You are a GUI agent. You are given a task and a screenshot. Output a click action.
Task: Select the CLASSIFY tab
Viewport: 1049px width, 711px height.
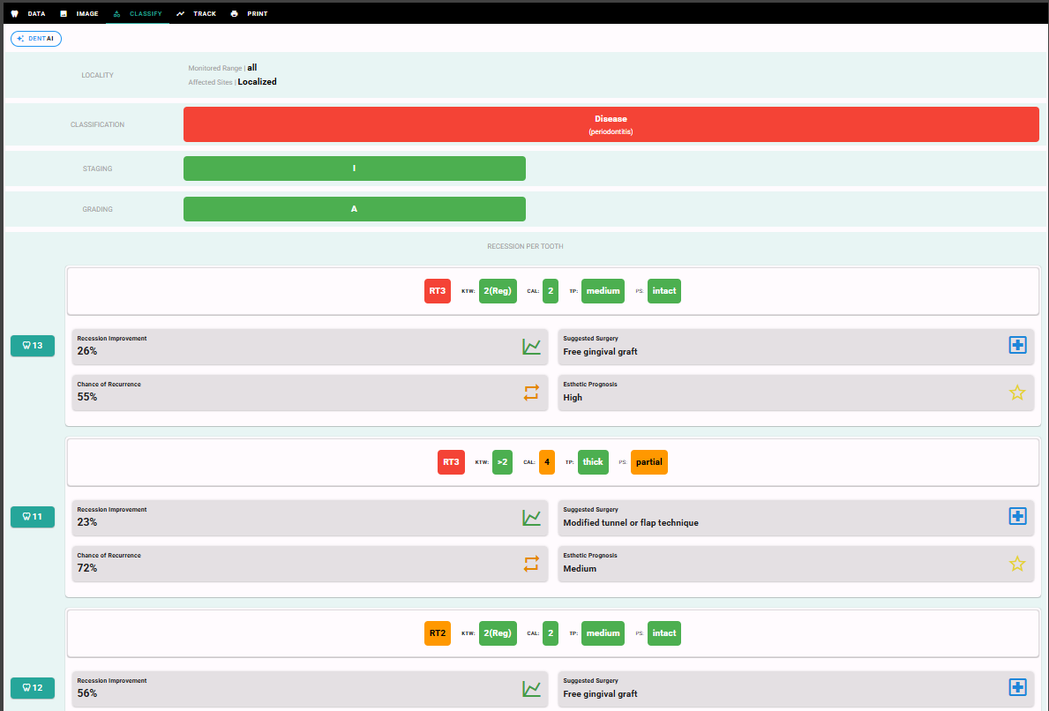[138, 13]
